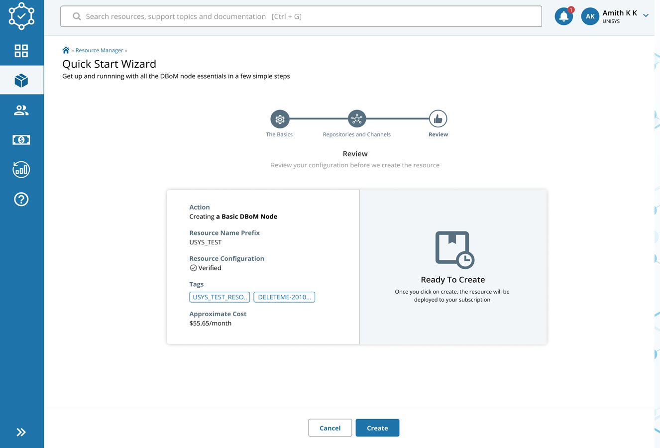The height and width of the screenshot is (448, 660).
Task: Go to Repositories and Channels step
Action: coord(357,119)
